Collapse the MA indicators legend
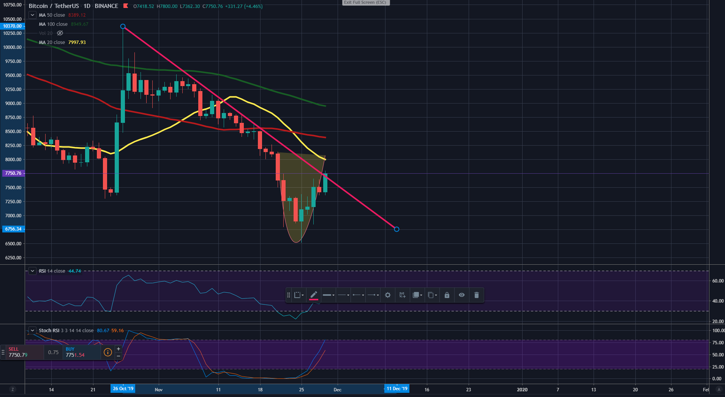 (x=33, y=15)
